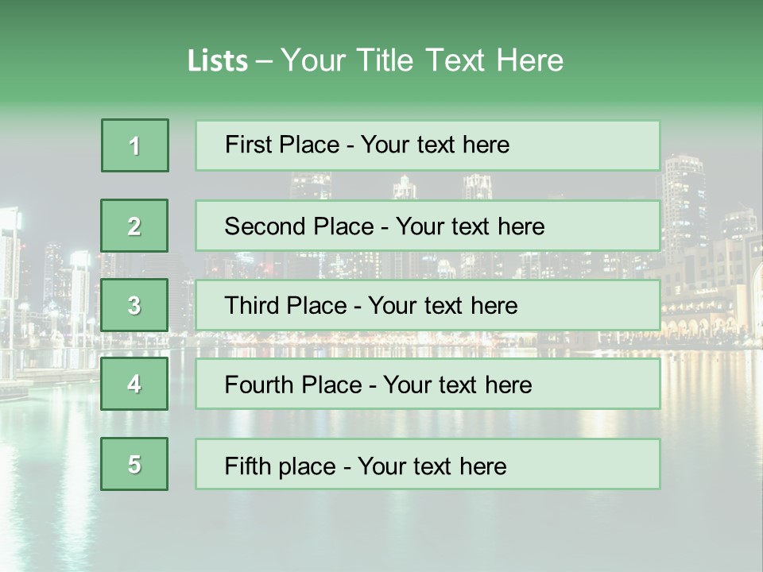
Task: Select the number 4 square
Action: (x=134, y=384)
